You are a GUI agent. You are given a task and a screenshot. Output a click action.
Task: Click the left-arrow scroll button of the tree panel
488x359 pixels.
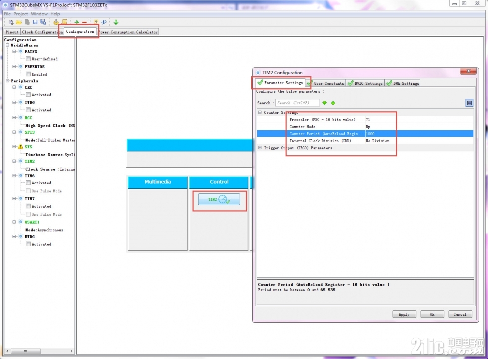click(x=7, y=351)
